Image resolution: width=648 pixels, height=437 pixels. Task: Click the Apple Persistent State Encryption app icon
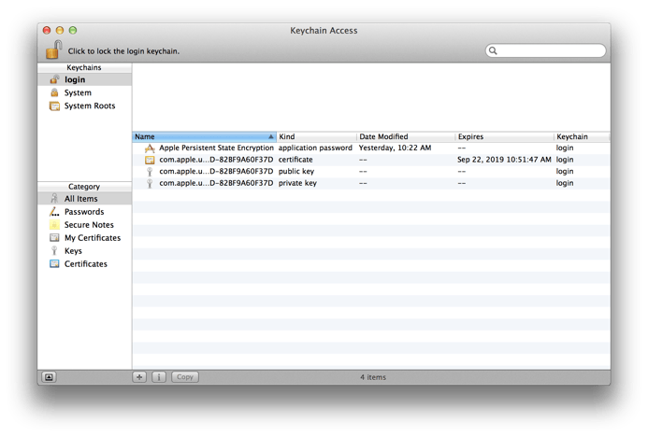[150, 148]
